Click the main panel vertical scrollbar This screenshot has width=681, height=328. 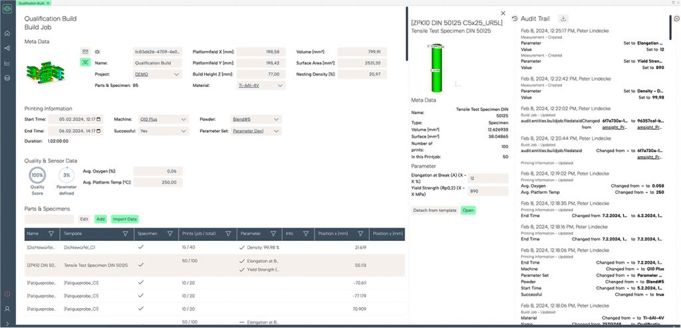click(406, 34)
